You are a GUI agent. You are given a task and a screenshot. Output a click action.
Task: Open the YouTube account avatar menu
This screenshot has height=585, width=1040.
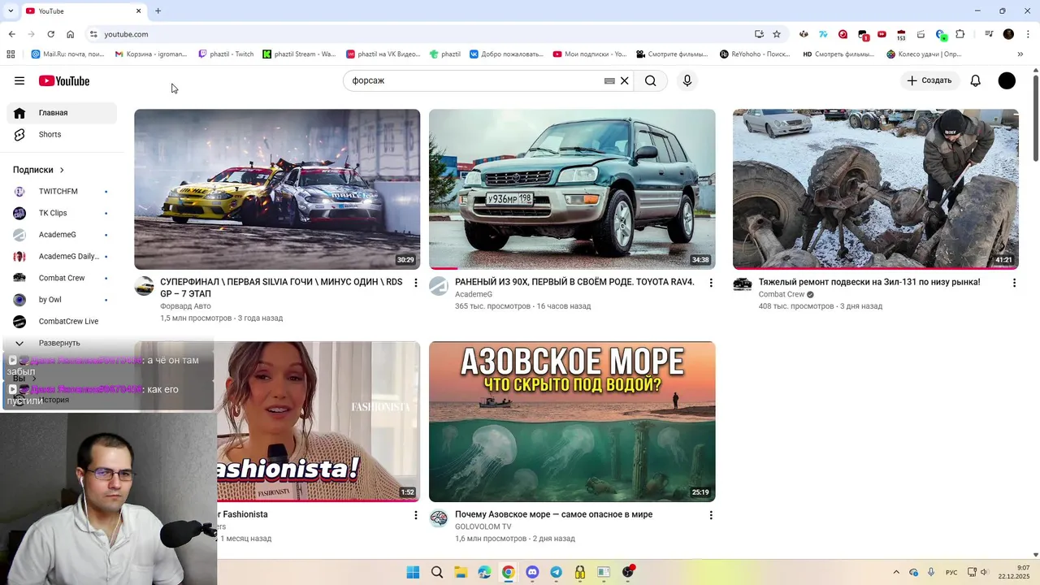[x=1007, y=80]
